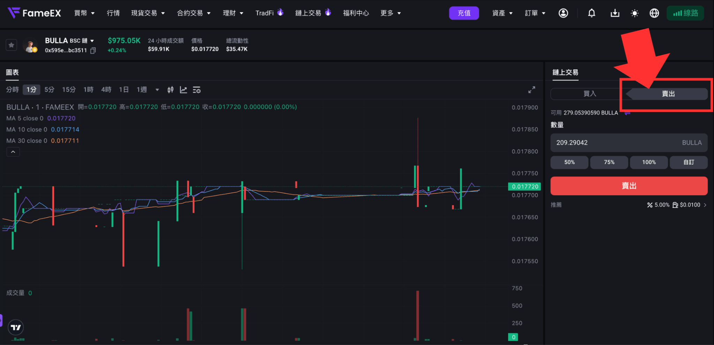Click the BULLA · 1 · FAMEEX chart title

(40, 107)
